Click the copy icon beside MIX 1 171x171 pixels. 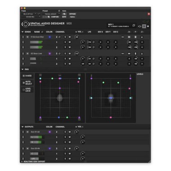[134, 26]
